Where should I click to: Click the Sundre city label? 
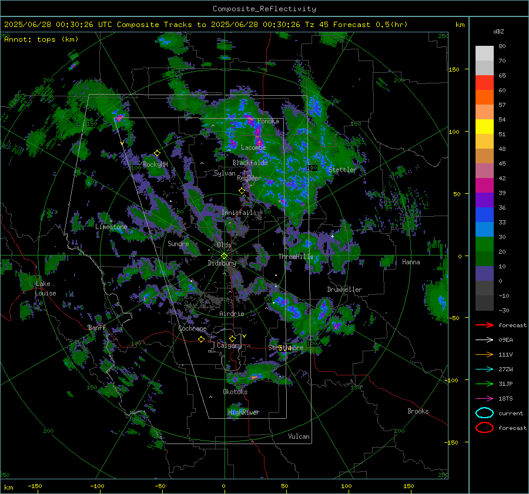(178, 244)
